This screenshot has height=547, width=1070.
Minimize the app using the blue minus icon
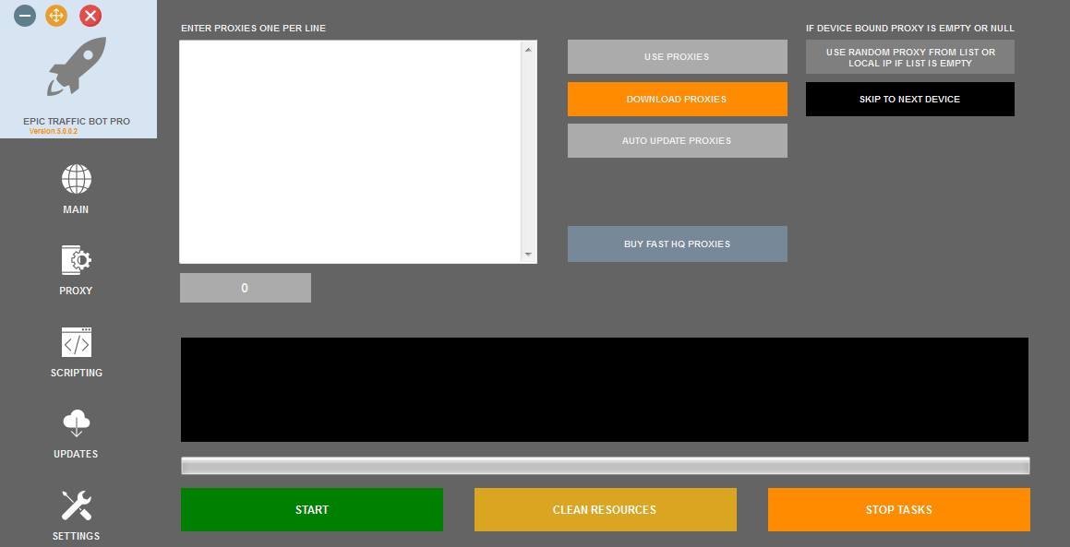coord(25,15)
